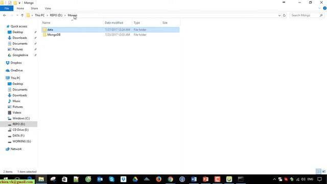The width and height of the screenshot is (327, 184).
Task: Expand chevron after This PC breadcrumb
Action: pos(47,15)
